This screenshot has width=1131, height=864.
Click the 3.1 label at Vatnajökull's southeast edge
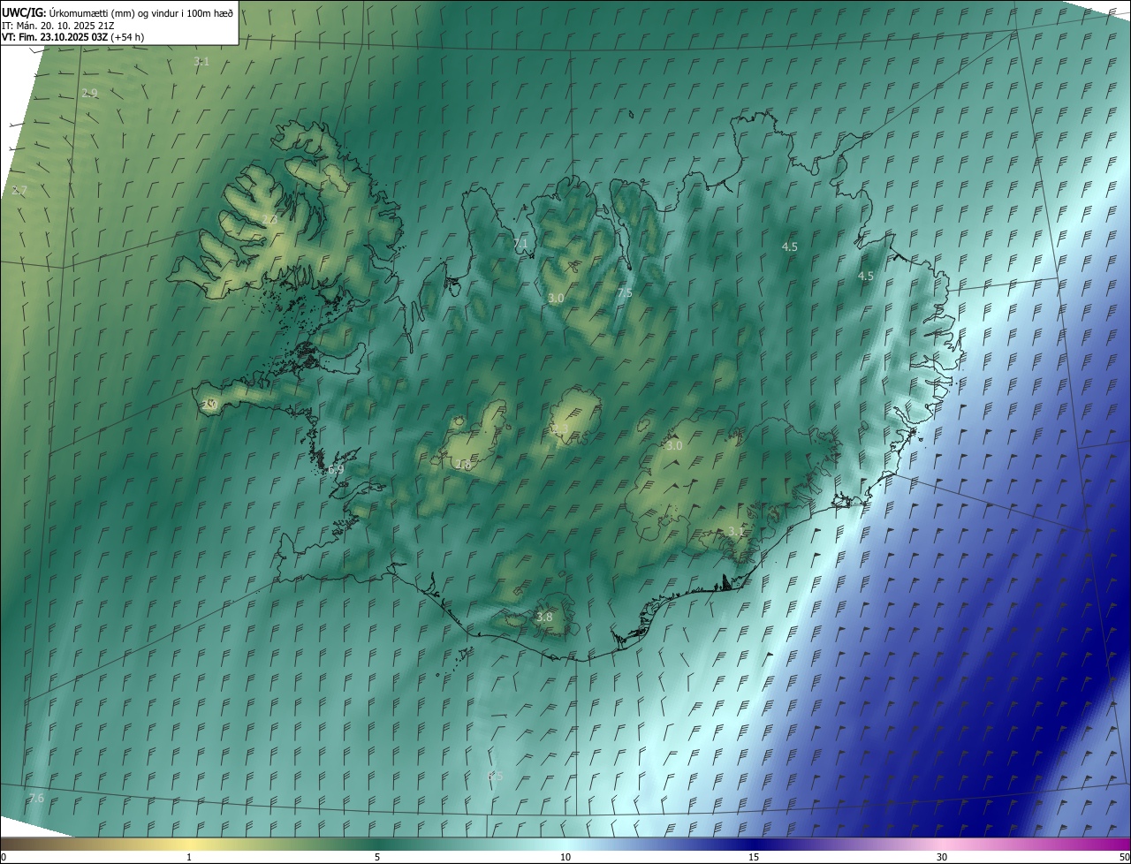click(x=735, y=531)
